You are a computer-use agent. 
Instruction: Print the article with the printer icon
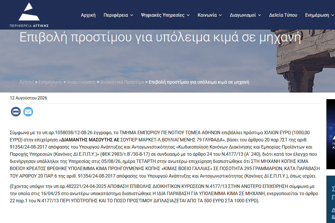pyautogui.click(x=16, y=111)
